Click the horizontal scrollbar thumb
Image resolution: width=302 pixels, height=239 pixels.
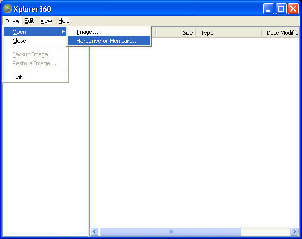pyautogui.click(x=171, y=232)
